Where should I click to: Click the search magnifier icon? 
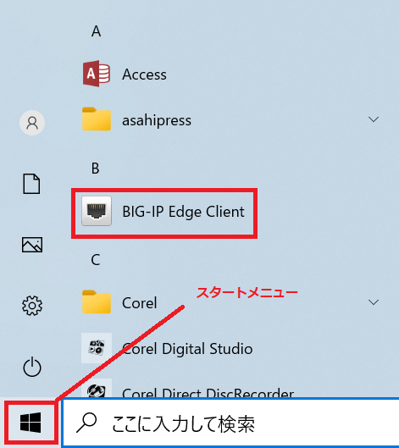pos(86,423)
